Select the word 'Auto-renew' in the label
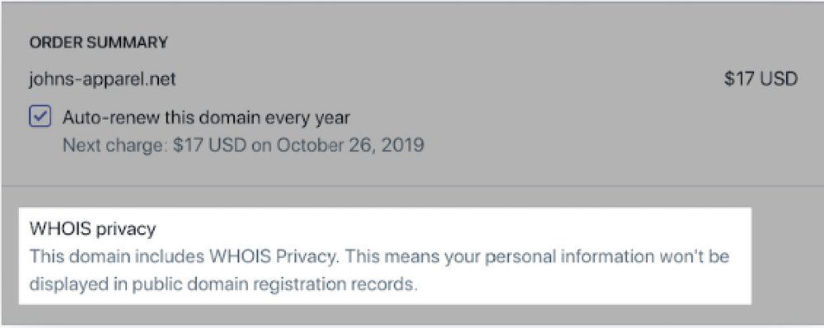 (x=111, y=117)
